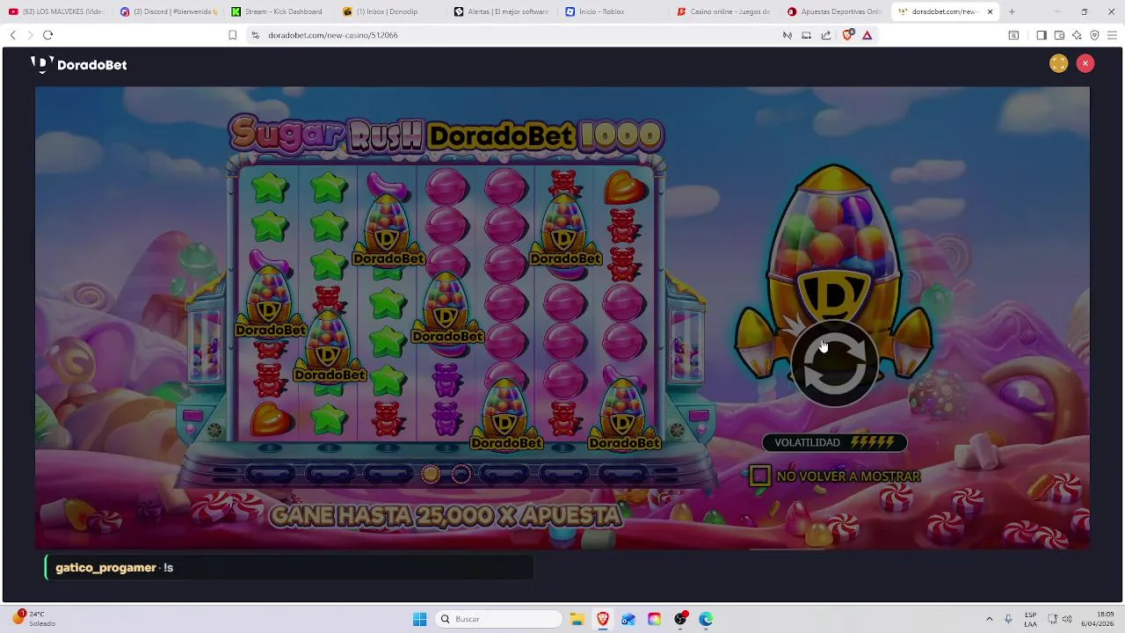This screenshot has width=1125, height=633.
Task: Open the Casino online tab
Action: pos(726,11)
